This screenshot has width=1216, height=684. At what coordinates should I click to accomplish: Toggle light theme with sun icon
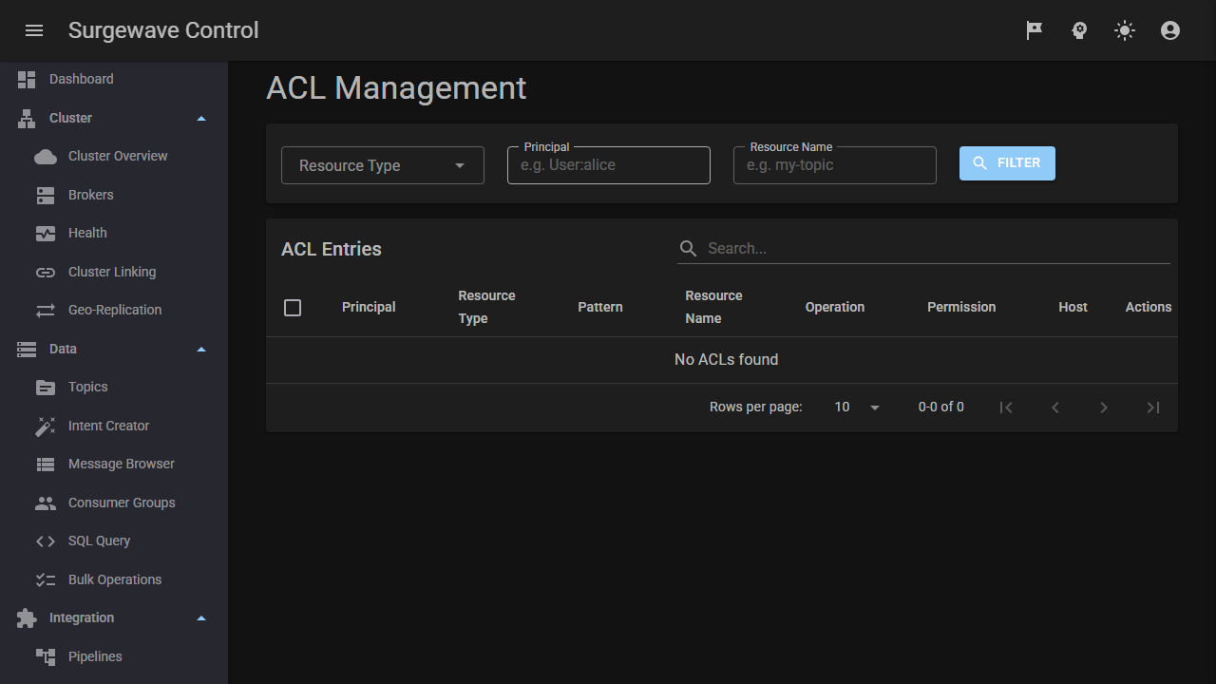point(1125,30)
